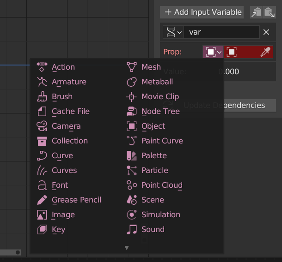This screenshot has width=282, height=262.
Task: Click the Node Tree icon
Action: click(x=132, y=111)
